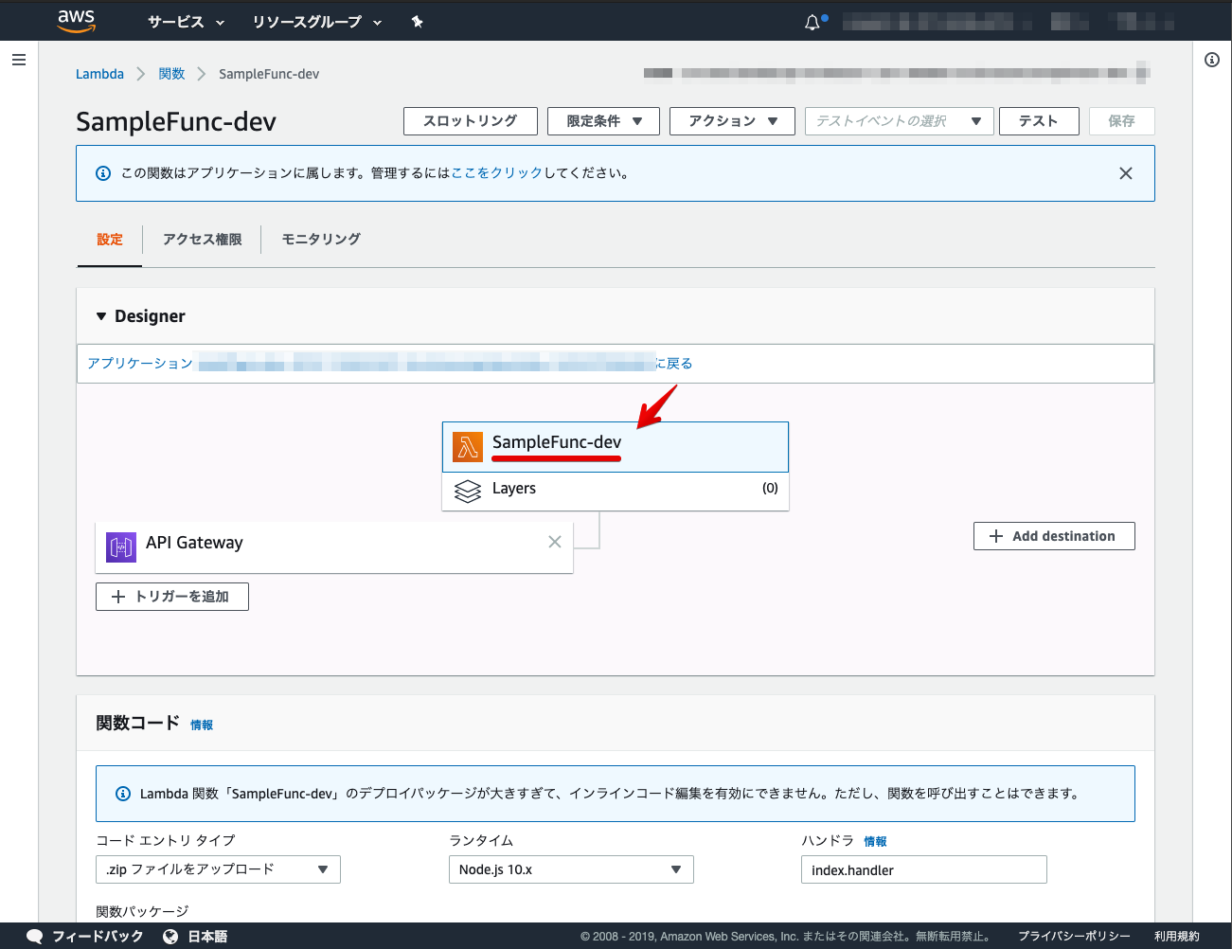This screenshot has height=949, width=1232.
Task: Click the スロットリング button
Action: [471, 121]
